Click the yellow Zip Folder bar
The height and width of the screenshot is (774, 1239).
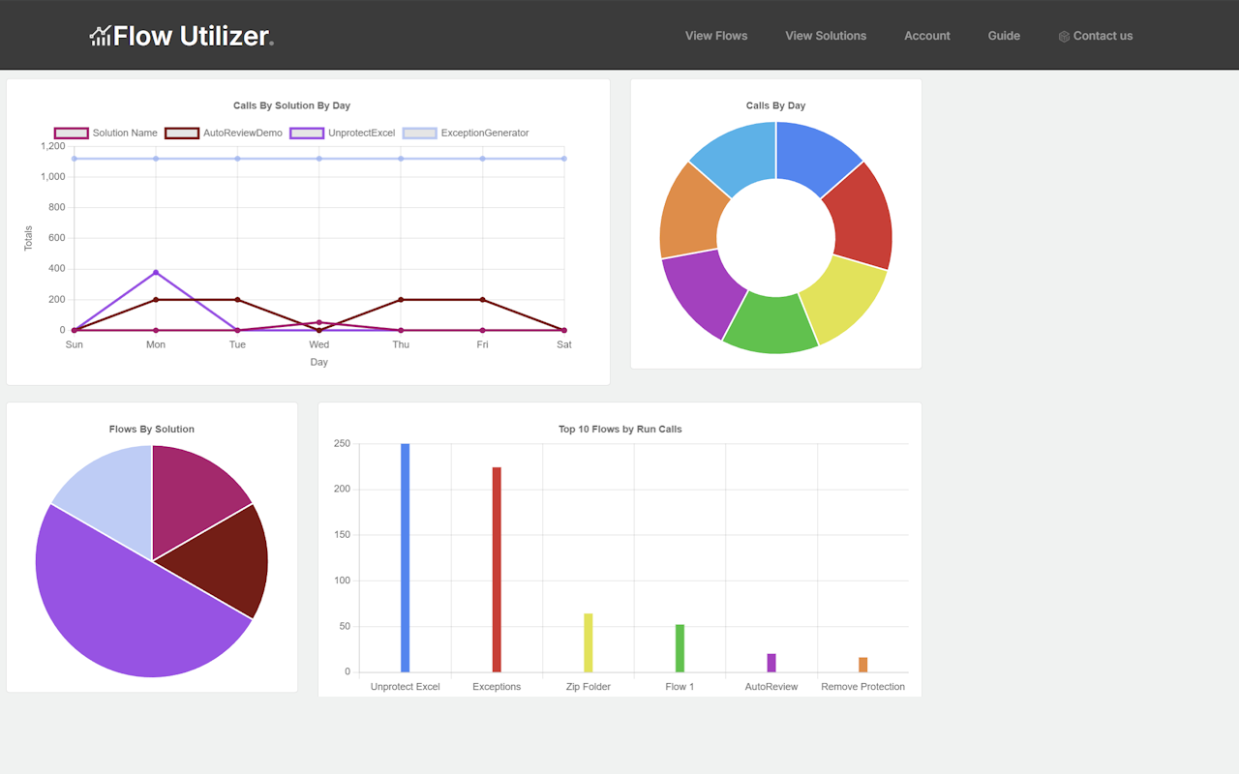tap(588, 642)
